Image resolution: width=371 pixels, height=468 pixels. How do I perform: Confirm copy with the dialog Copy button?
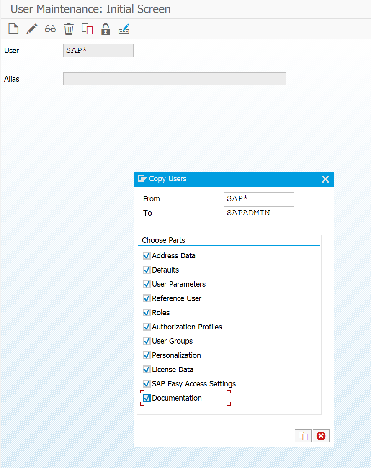pos(303,436)
